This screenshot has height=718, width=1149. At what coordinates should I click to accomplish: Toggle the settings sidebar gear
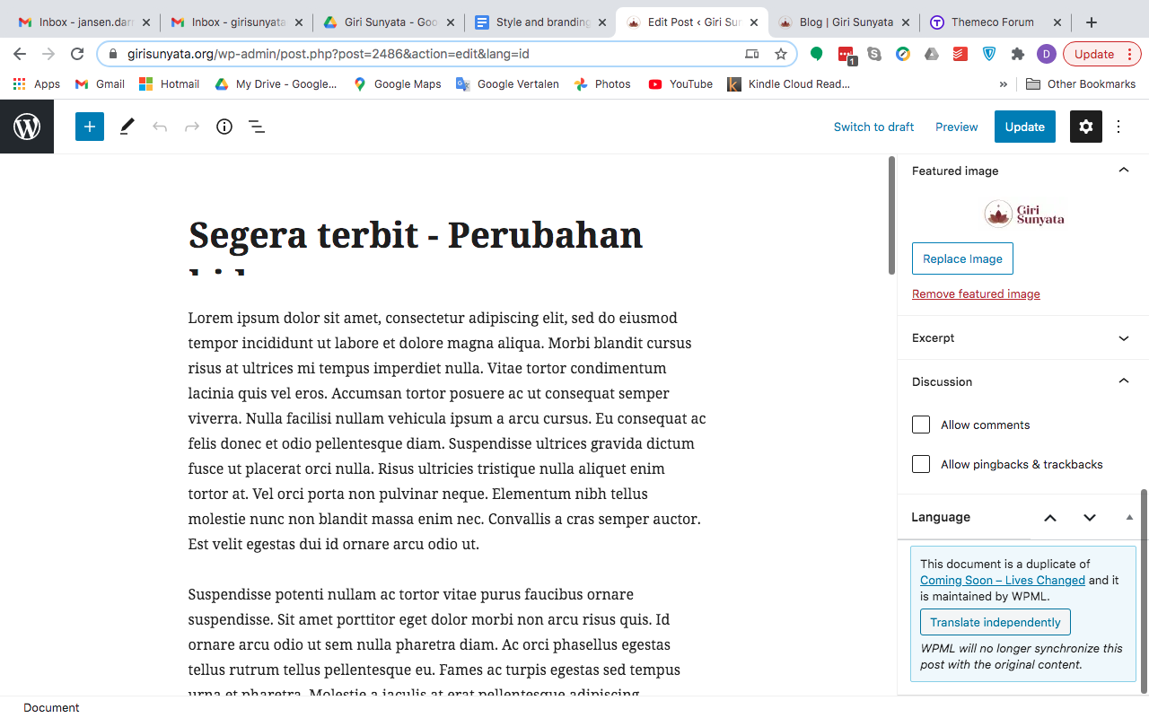pos(1086,127)
